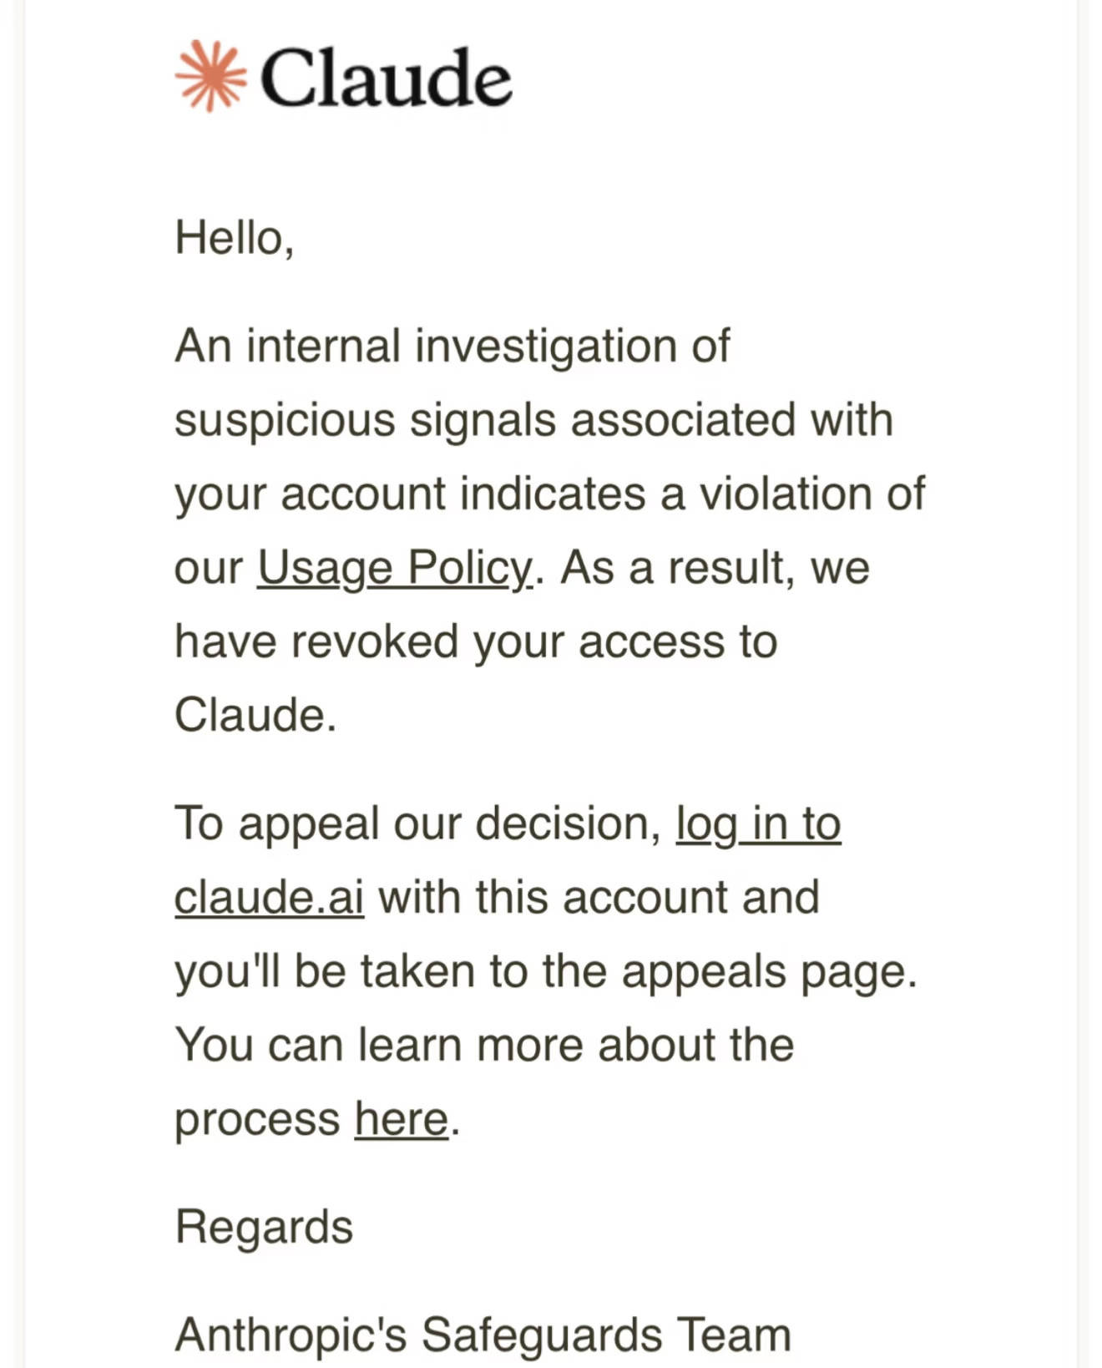
Task: Click the text 'have revoked your access to'
Action: pyautogui.click(x=476, y=642)
